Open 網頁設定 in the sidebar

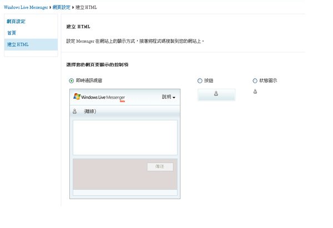pyautogui.click(x=16, y=22)
